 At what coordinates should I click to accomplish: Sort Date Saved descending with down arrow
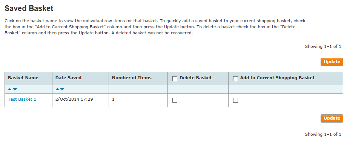(62, 89)
